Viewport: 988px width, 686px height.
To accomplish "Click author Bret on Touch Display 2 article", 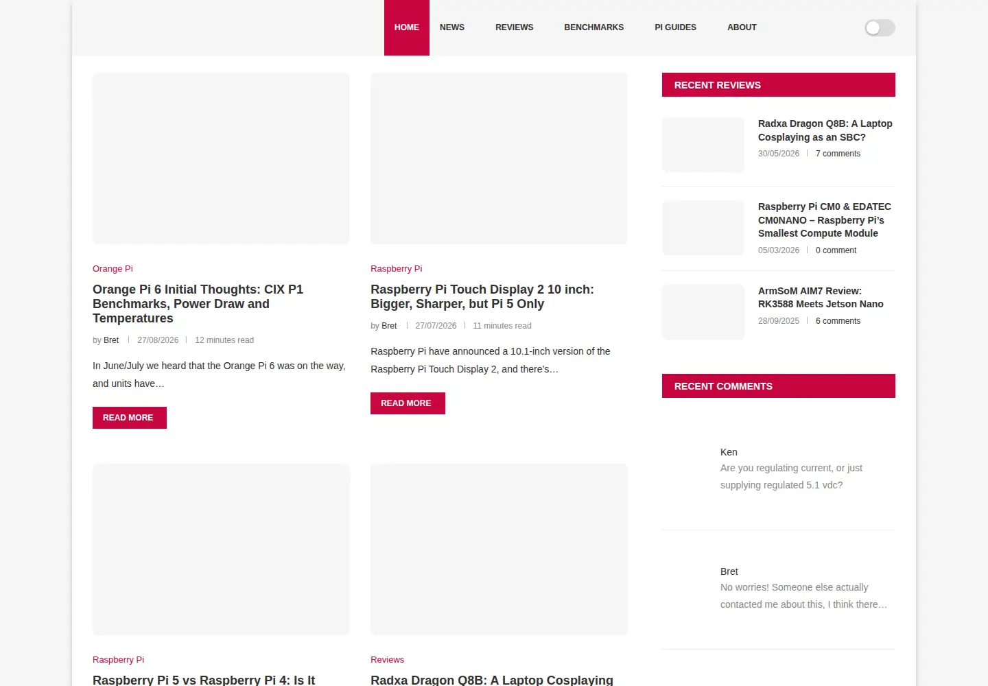I will (389, 326).
